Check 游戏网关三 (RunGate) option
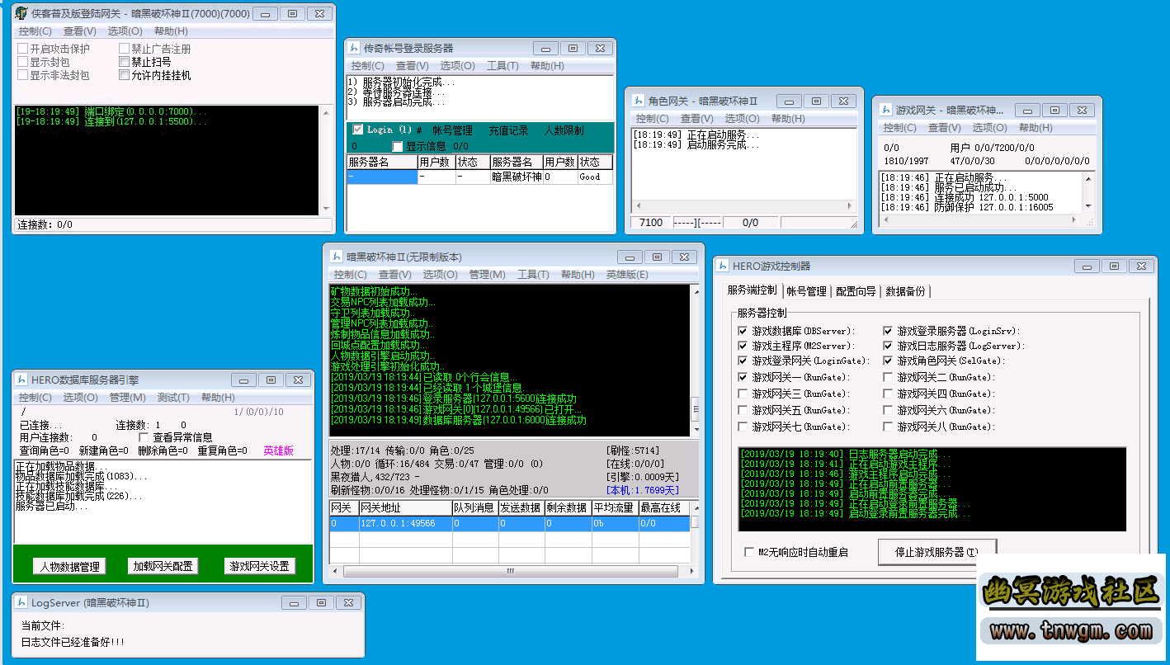1170x665 pixels. (743, 394)
